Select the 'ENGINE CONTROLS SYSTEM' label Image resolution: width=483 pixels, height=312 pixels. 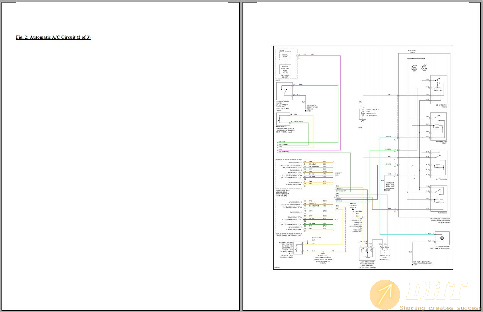coord(353,205)
